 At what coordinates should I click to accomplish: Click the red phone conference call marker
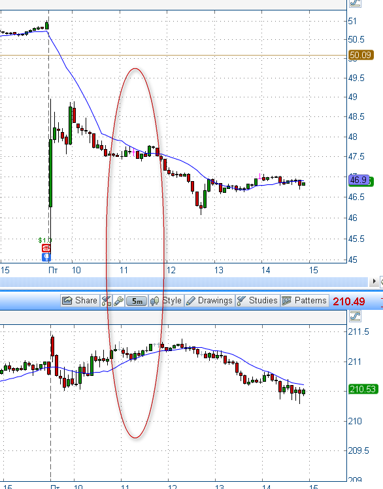[46, 248]
